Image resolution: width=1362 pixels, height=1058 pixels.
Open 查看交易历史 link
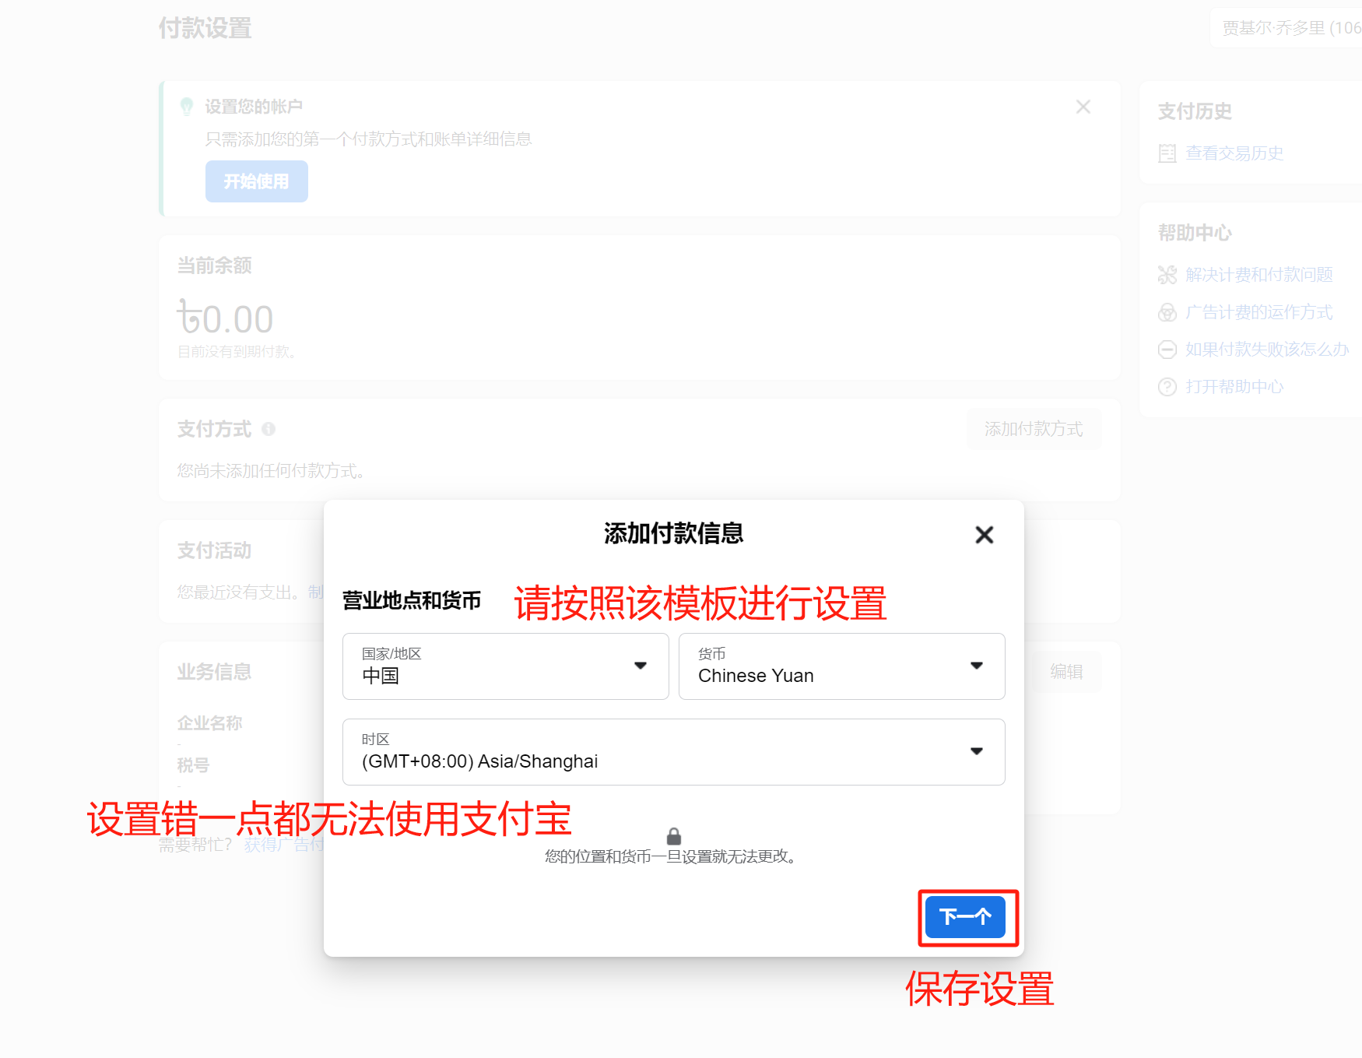(x=1234, y=153)
